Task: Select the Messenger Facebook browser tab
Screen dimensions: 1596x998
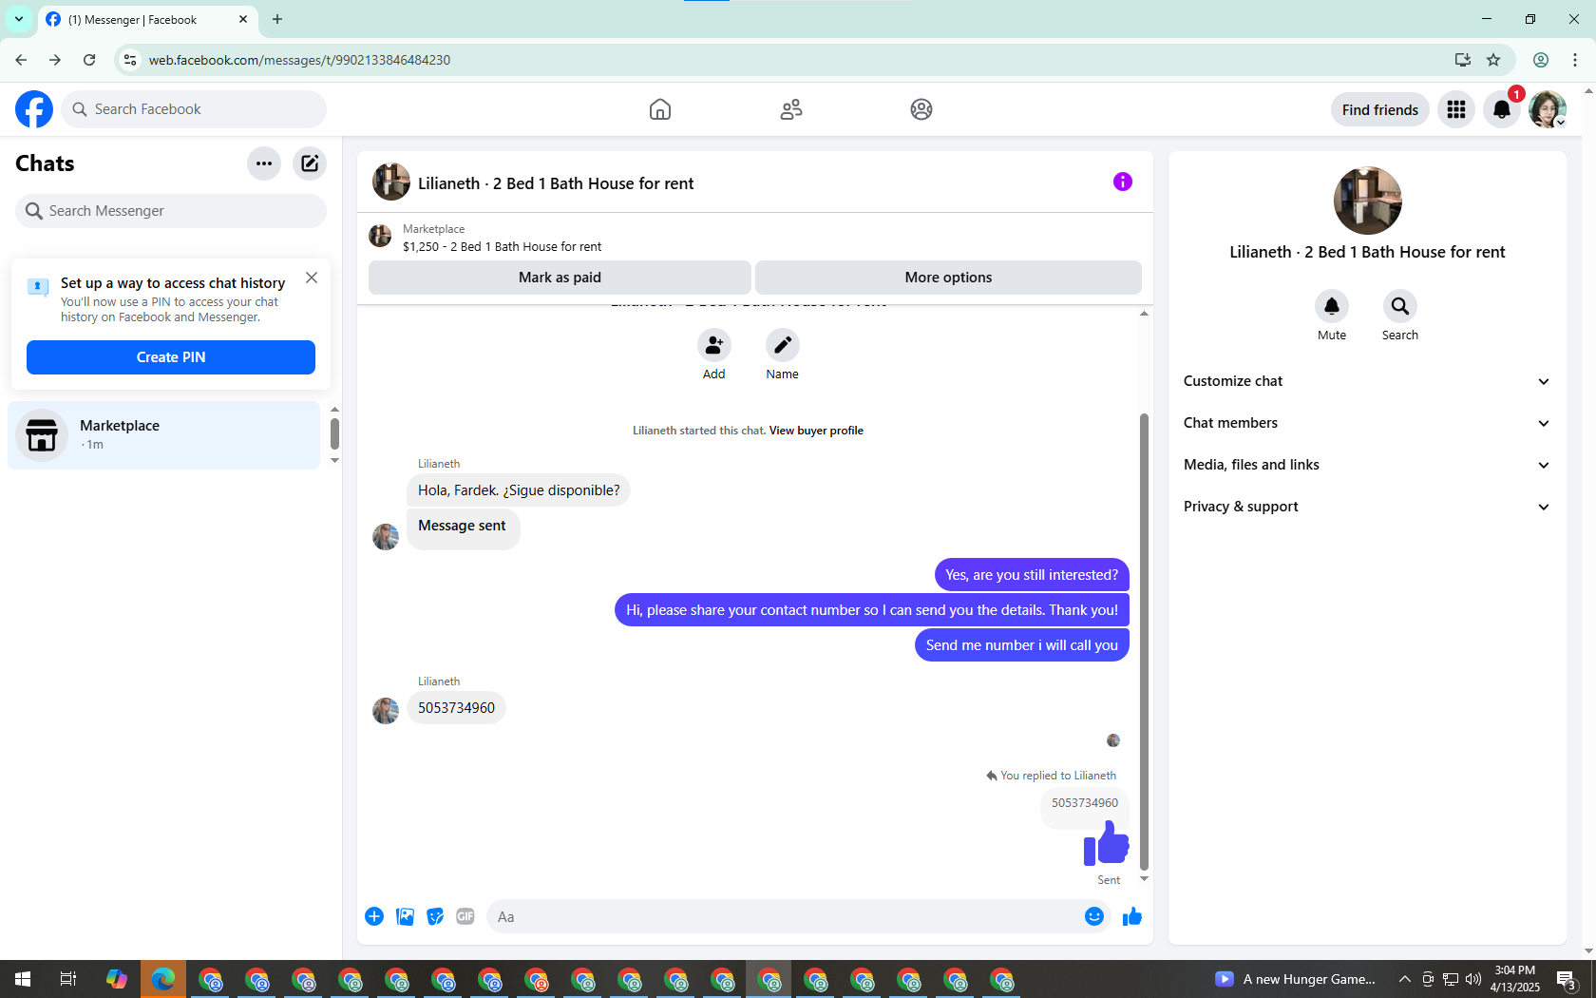Action: [x=148, y=19]
